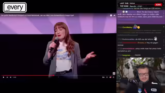Open the player settings gear icon
The height and width of the screenshot is (93, 165).
click(110, 77)
